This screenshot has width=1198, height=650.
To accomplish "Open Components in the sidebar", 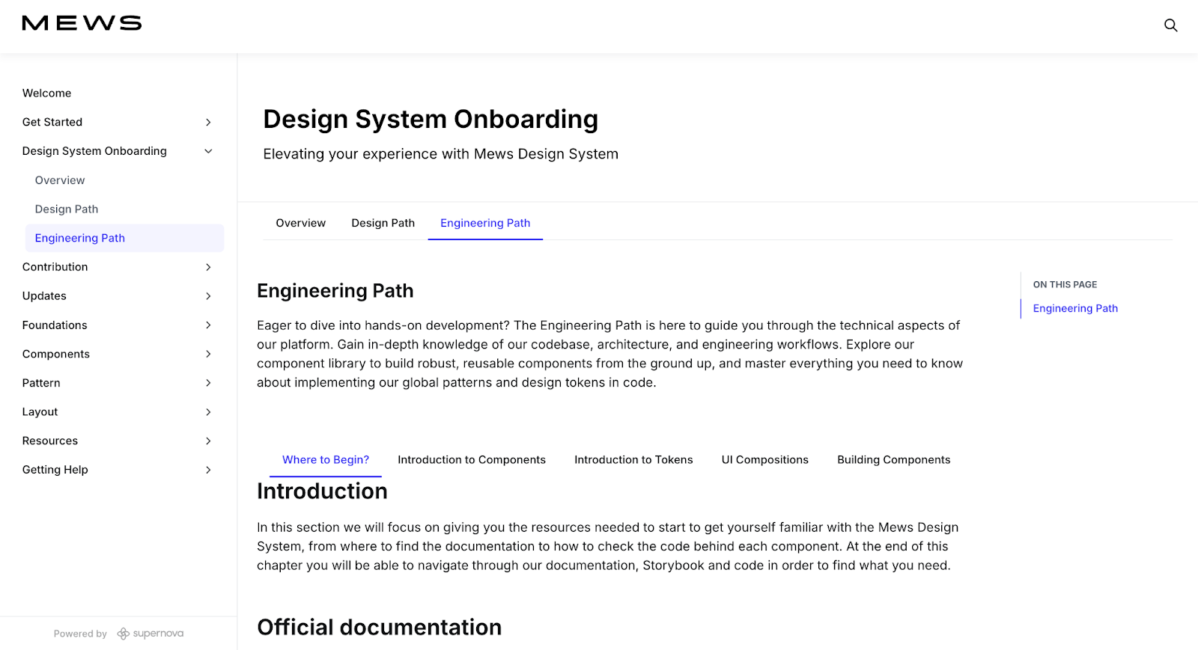I will 56,354.
